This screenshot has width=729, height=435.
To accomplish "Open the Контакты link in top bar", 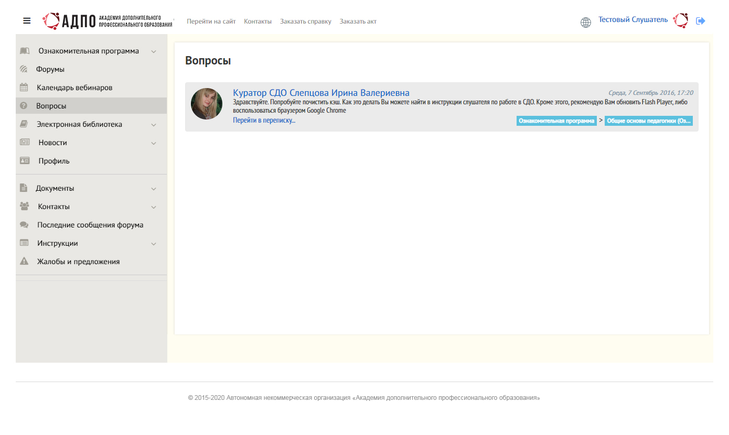I will pyautogui.click(x=258, y=21).
